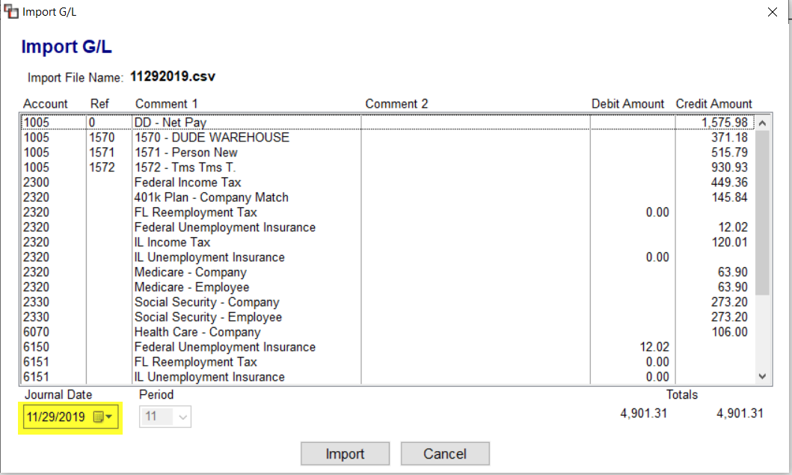Click the Import G/L title bar icon
This screenshot has width=792, height=475.
point(10,11)
